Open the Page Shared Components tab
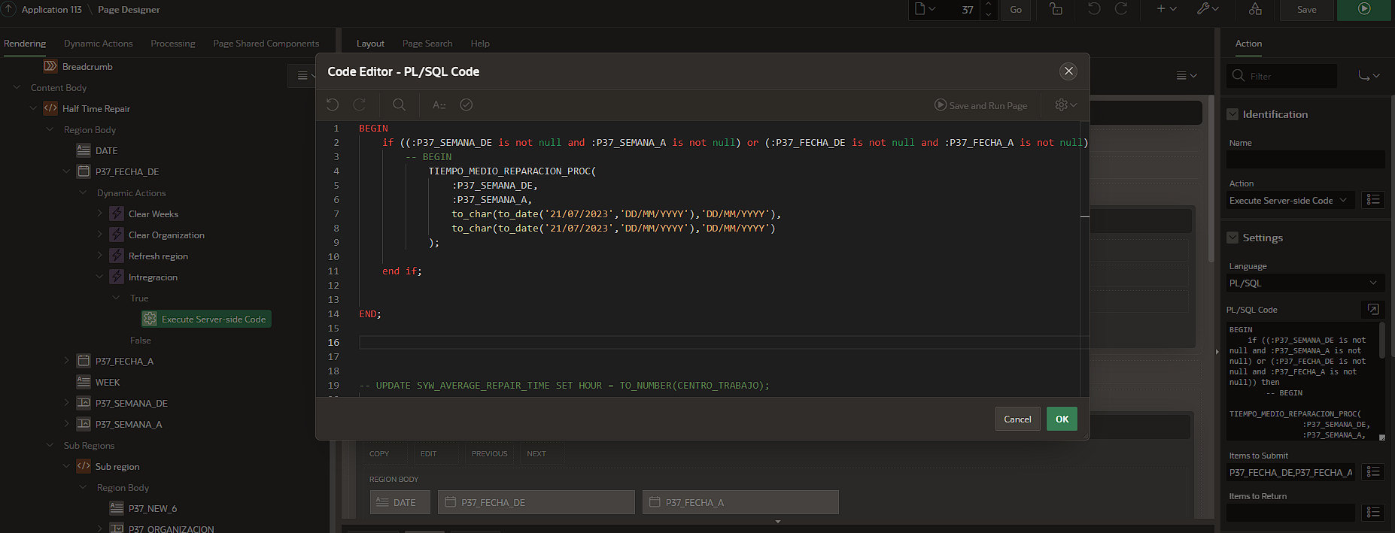This screenshot has width=1395, height=533. (x=266, y=44)
